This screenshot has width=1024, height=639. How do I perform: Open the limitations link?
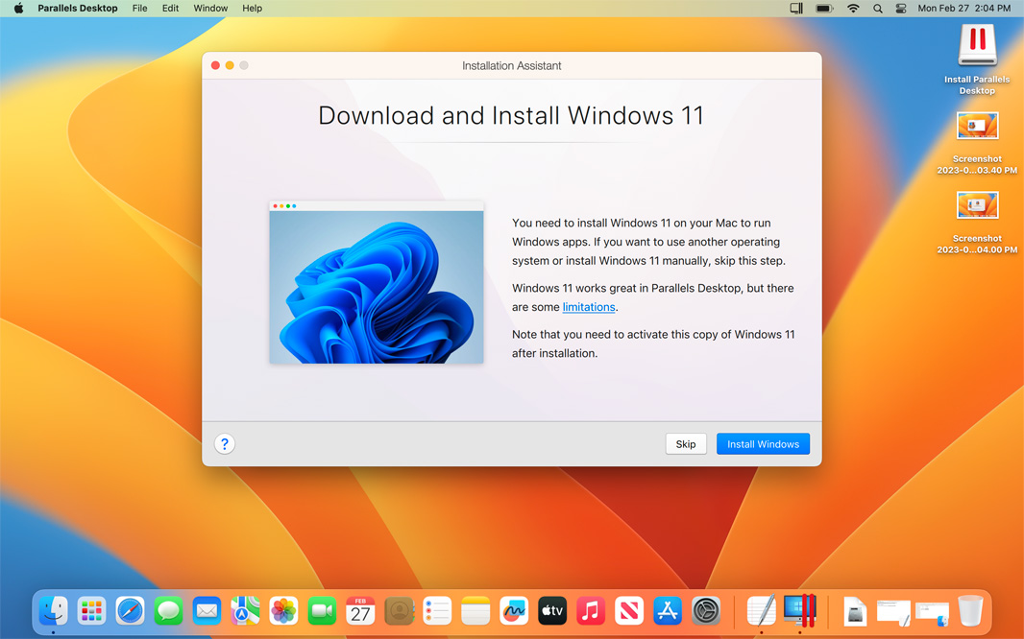click(588, 307)
